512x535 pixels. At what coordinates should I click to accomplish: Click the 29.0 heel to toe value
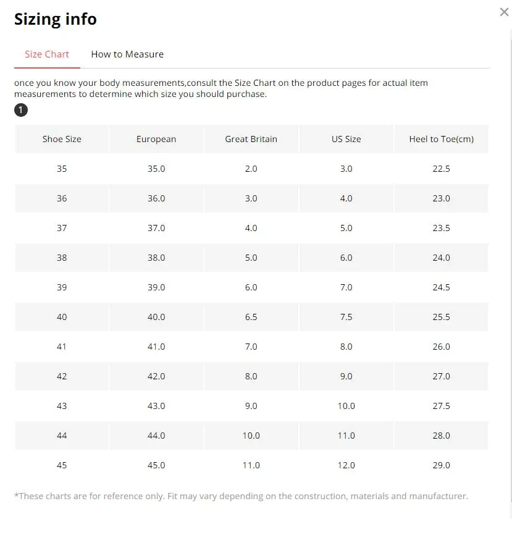coord(441,465)
